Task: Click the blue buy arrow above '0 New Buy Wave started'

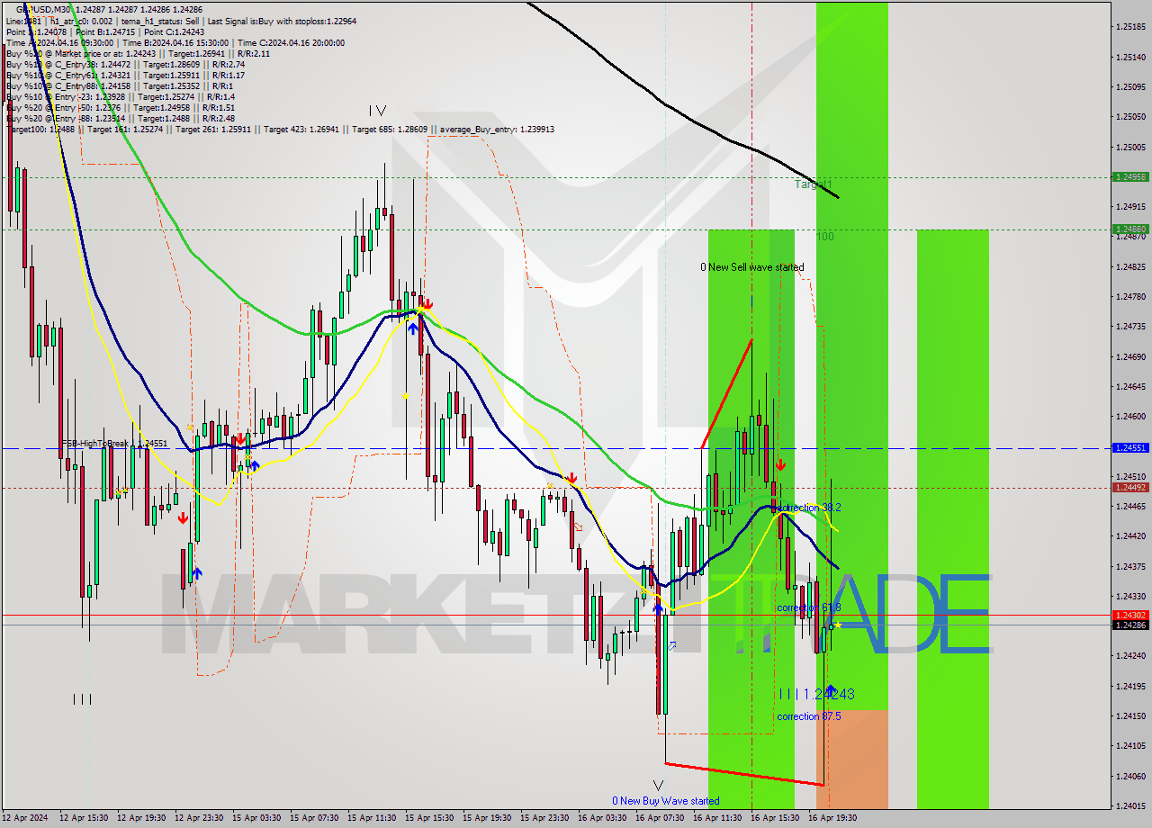Action: click(658, 609)
